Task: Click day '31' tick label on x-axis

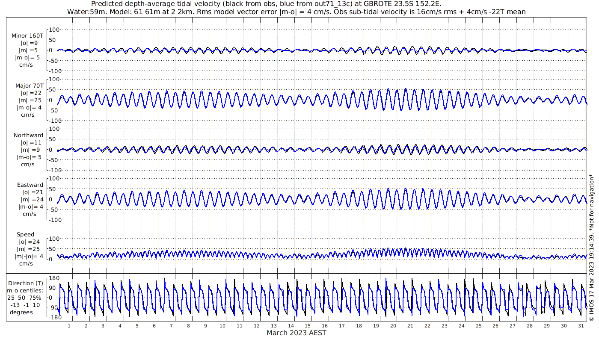Action: click(581, 326)
